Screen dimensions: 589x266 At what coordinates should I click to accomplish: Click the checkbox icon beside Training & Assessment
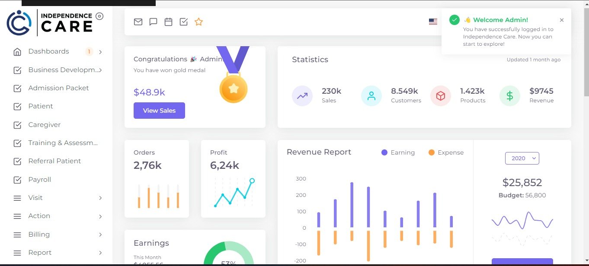click(17, 143)
